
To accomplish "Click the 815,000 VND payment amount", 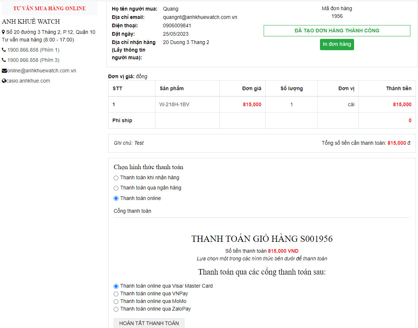I will point(283,251).
